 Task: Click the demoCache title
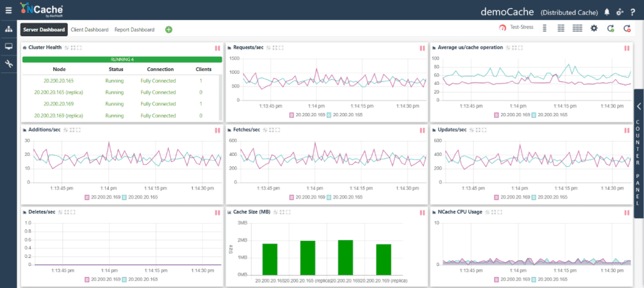coord(507,12)
